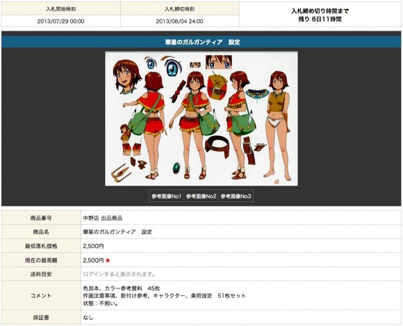Click the 入札締切時刻 header cell

click(180, 9)
